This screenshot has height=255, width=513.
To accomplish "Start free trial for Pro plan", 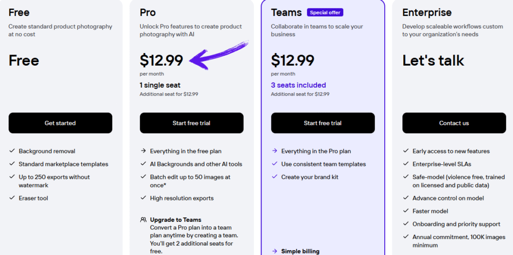I will (191, 123).
